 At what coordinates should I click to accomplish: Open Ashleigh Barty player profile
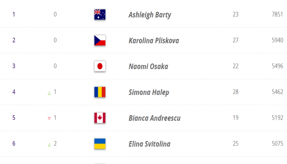[150, 15]
